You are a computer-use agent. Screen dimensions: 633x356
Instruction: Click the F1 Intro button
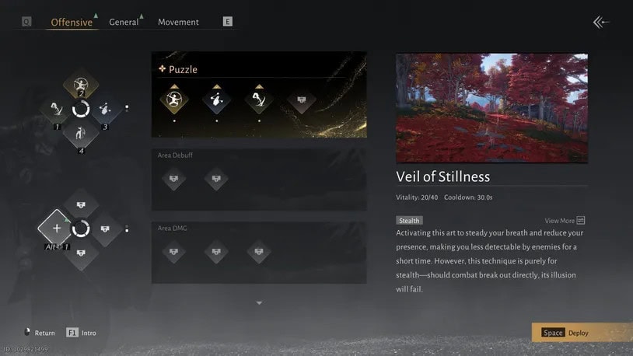tap(81, 333)
